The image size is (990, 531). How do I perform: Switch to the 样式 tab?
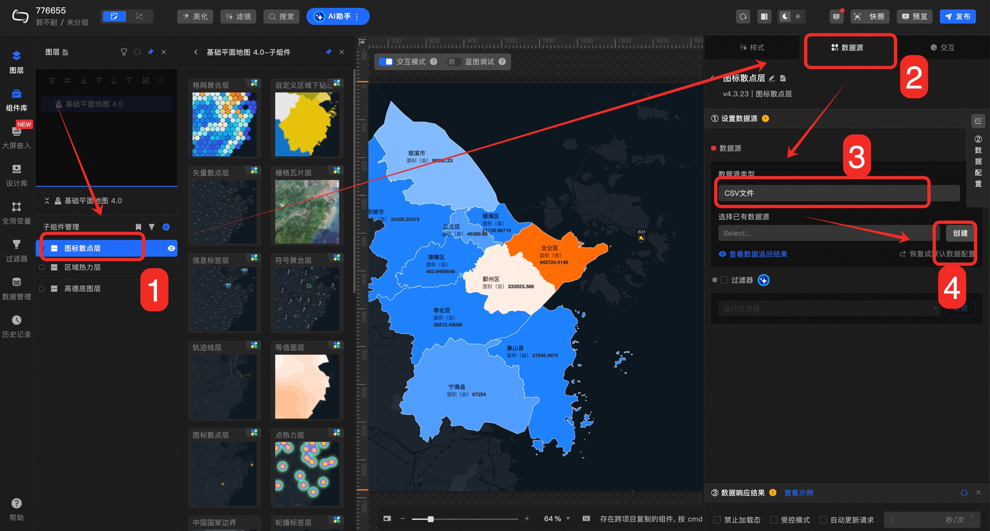(752, 48)
